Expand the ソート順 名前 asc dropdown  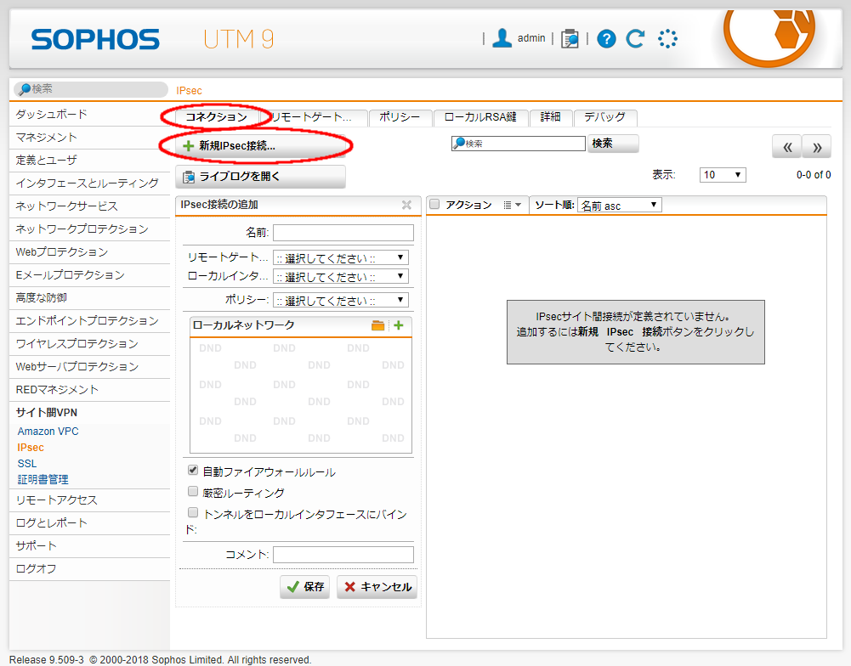tap(619, 206)
